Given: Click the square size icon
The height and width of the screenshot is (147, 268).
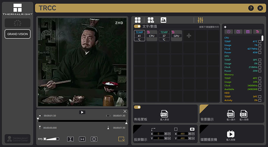Looking at the screenshot, I should 176,129.
